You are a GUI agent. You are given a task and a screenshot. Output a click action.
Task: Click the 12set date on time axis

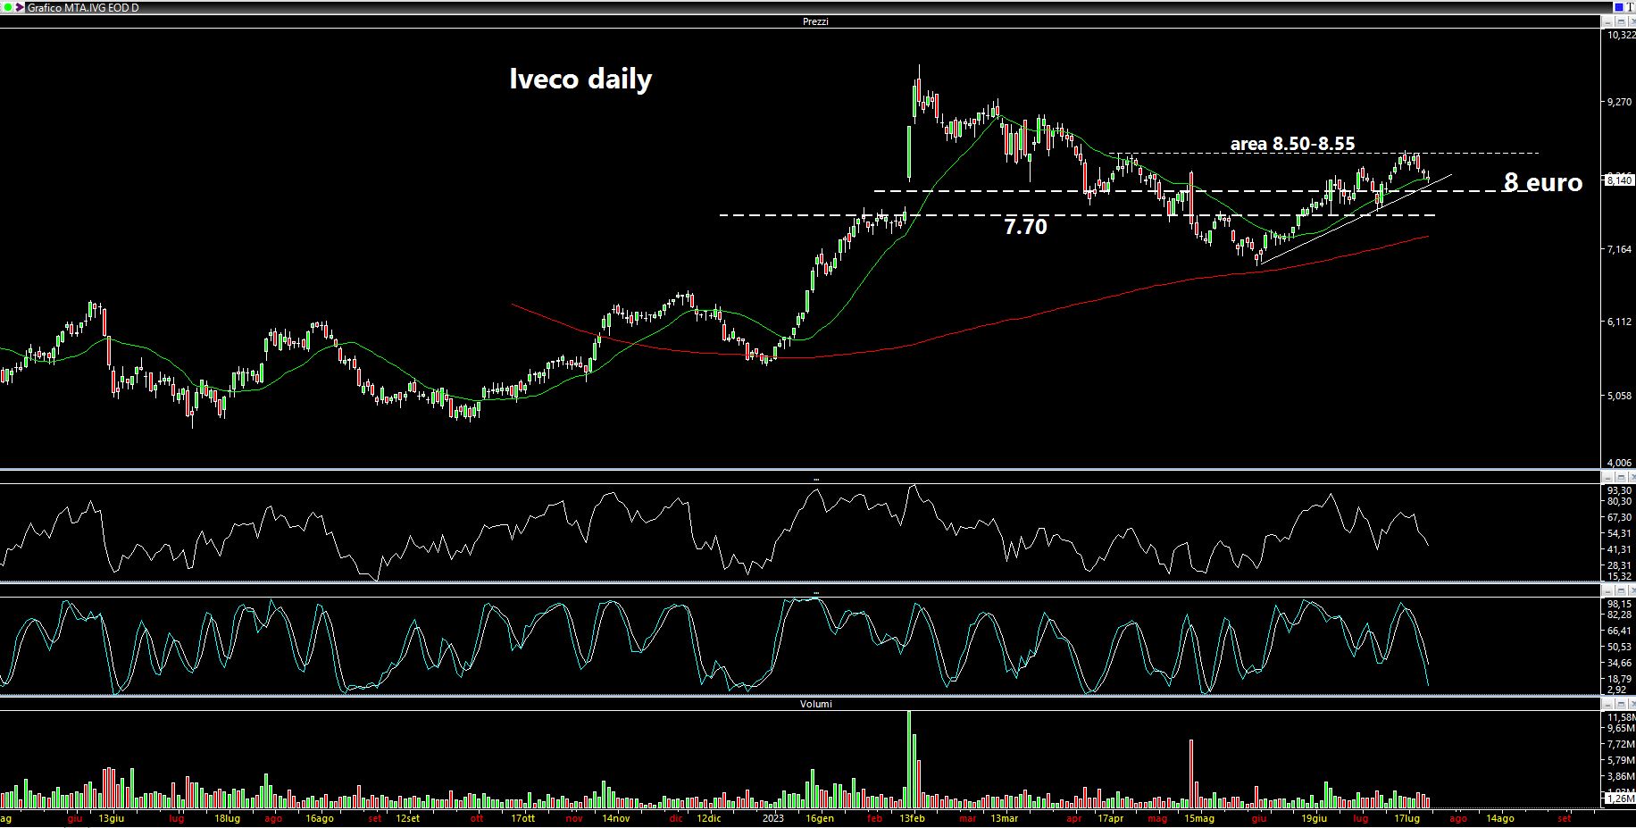coord(406,818)
